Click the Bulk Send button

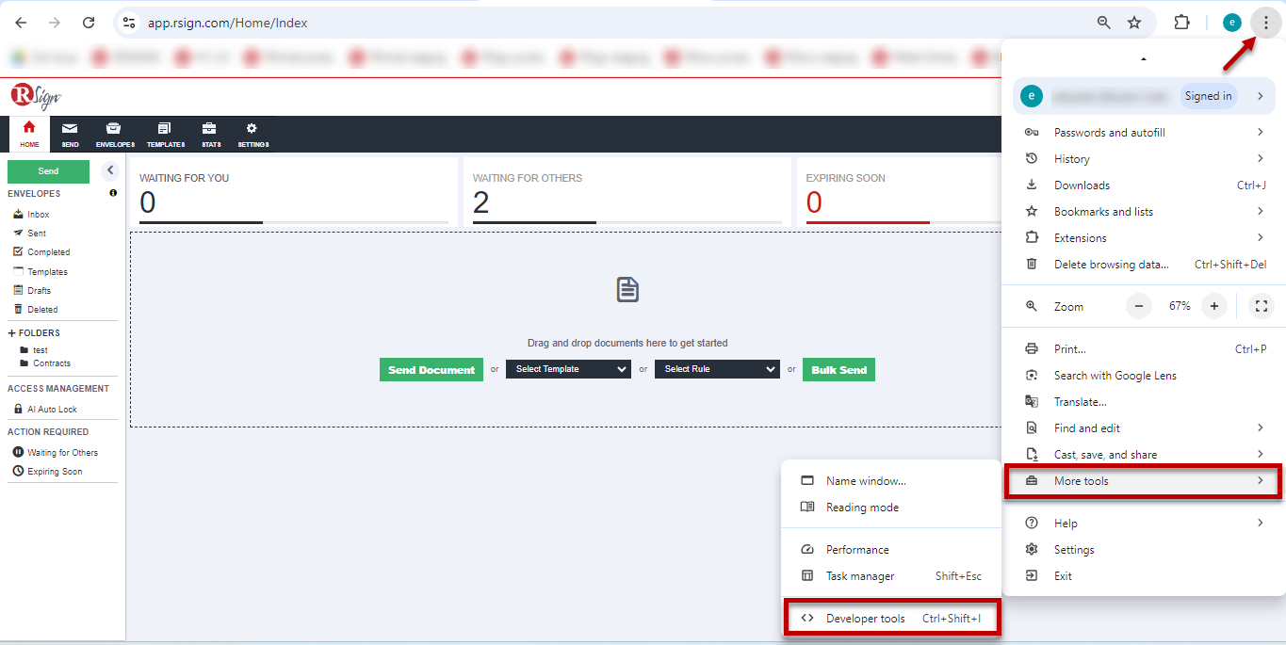coord(838,370)
